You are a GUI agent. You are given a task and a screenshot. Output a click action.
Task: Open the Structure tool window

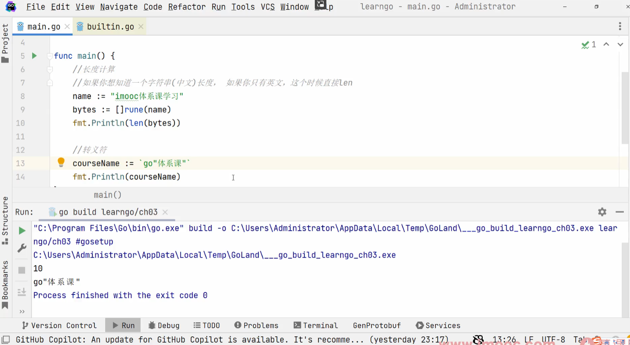(x=5, y=221)
